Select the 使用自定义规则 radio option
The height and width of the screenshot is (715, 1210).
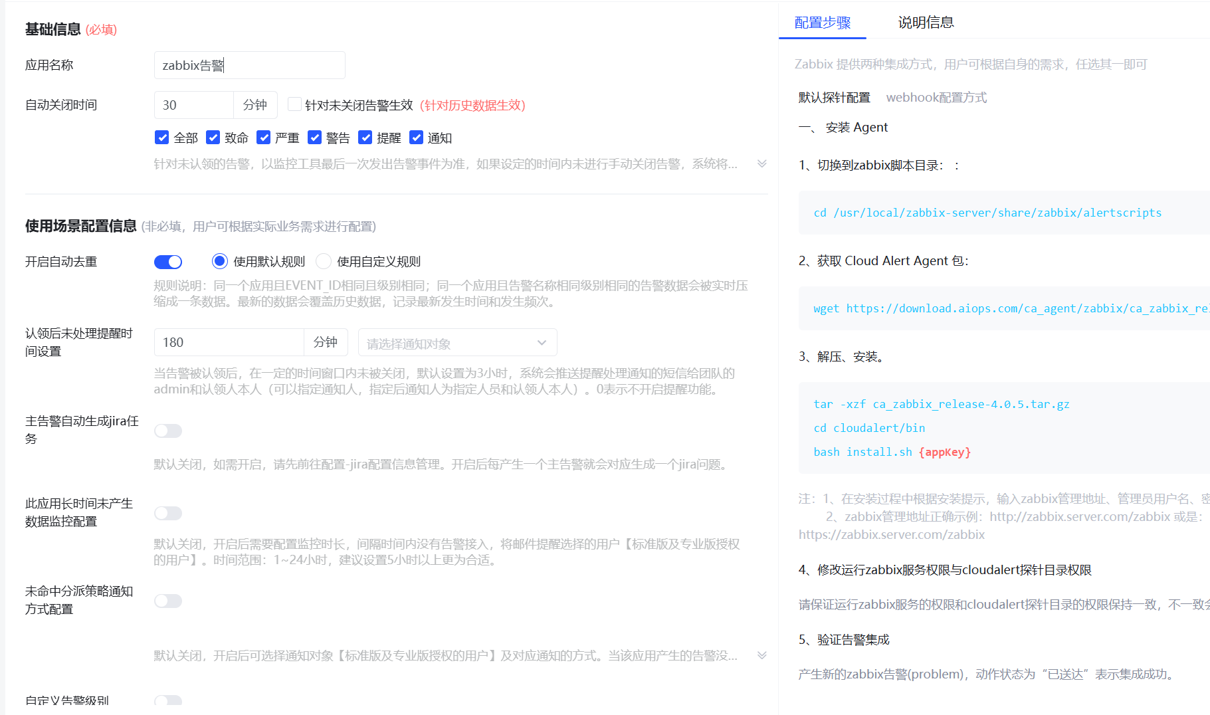pyautogui.click(x=324, y=261)
